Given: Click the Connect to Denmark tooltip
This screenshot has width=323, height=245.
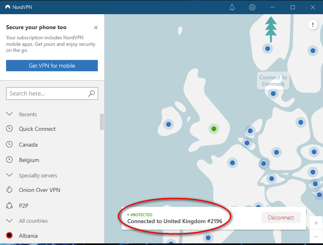Looking at the screenshot, I should pos(273,81).
